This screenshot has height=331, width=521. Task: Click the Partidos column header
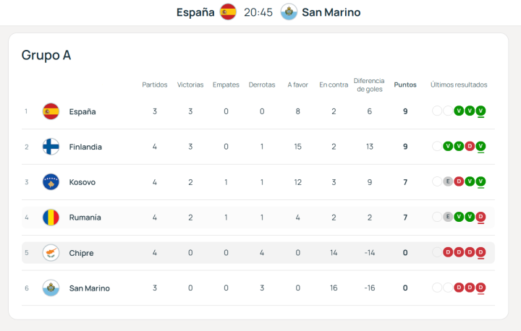[155, 85]
